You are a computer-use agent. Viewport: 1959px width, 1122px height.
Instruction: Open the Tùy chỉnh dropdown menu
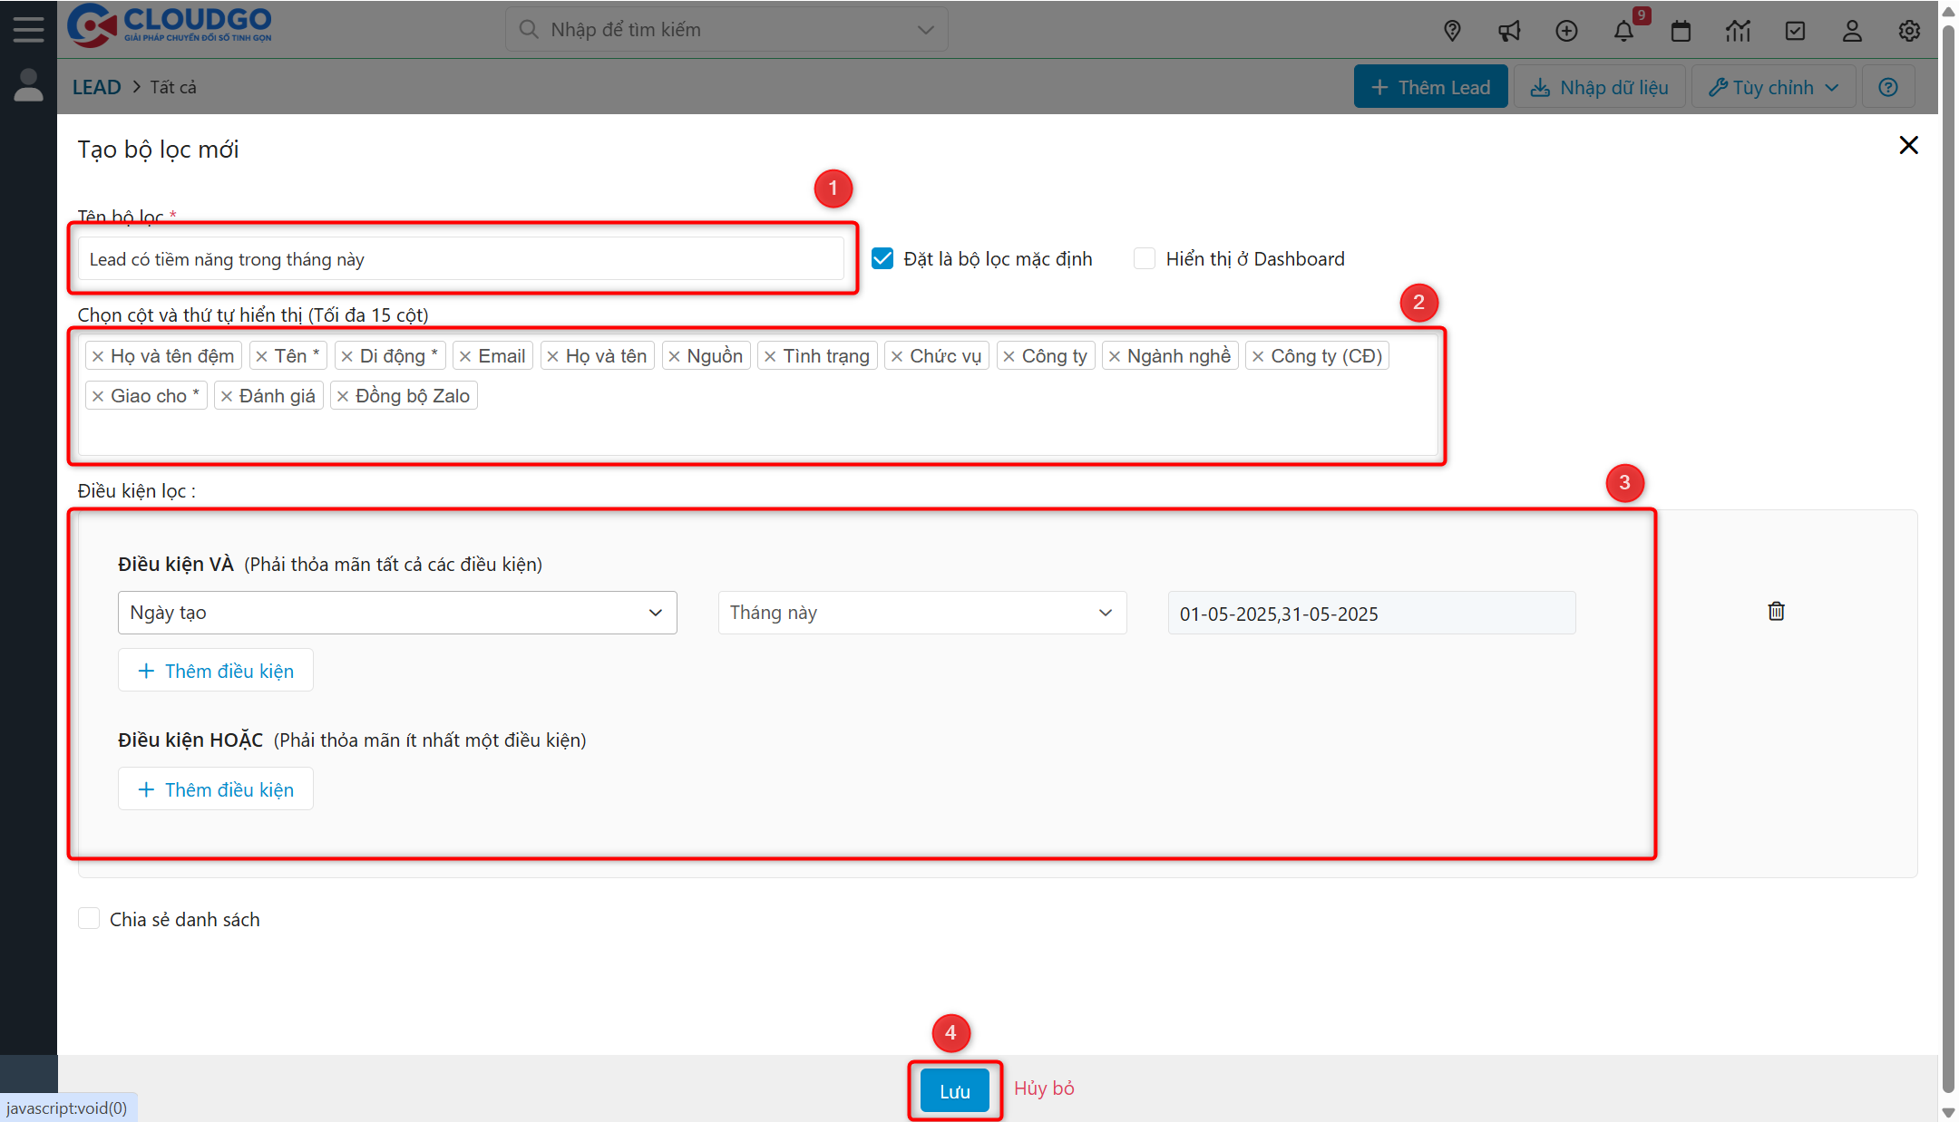pos(1773,87)
